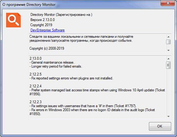177x137 pixels.
Task: Click '- General maintenance release.' line
Action: click(52, 62)
